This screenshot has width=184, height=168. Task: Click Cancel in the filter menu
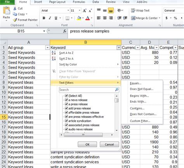[109, 144]
